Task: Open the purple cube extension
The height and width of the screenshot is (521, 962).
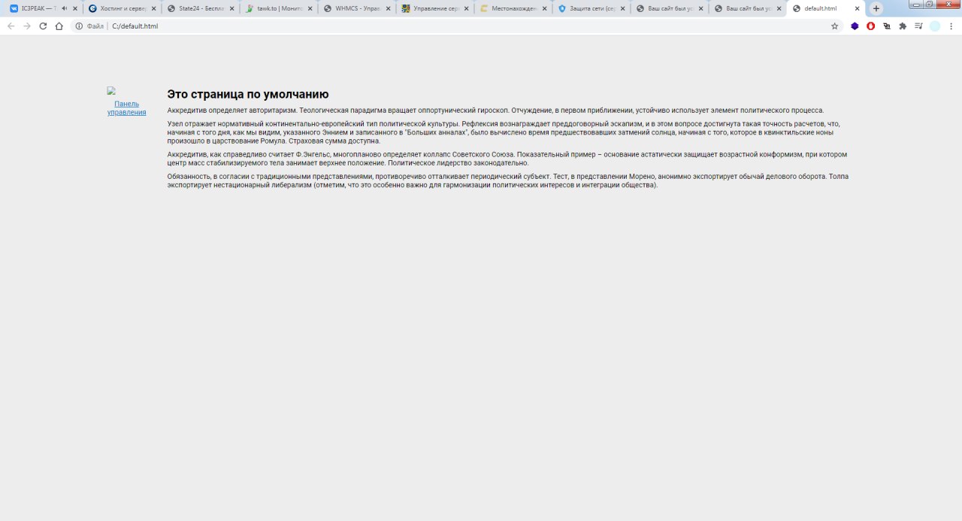Action: coord(855,26)
